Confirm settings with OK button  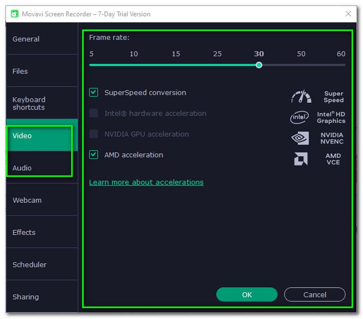coord(247,295)
